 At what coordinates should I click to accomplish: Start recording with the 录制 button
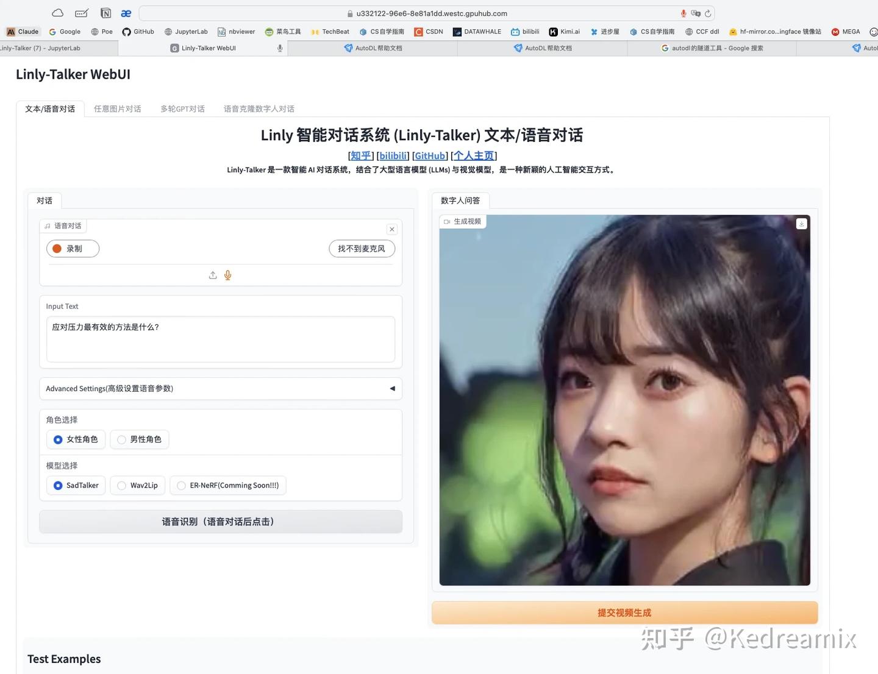[73, 248]
